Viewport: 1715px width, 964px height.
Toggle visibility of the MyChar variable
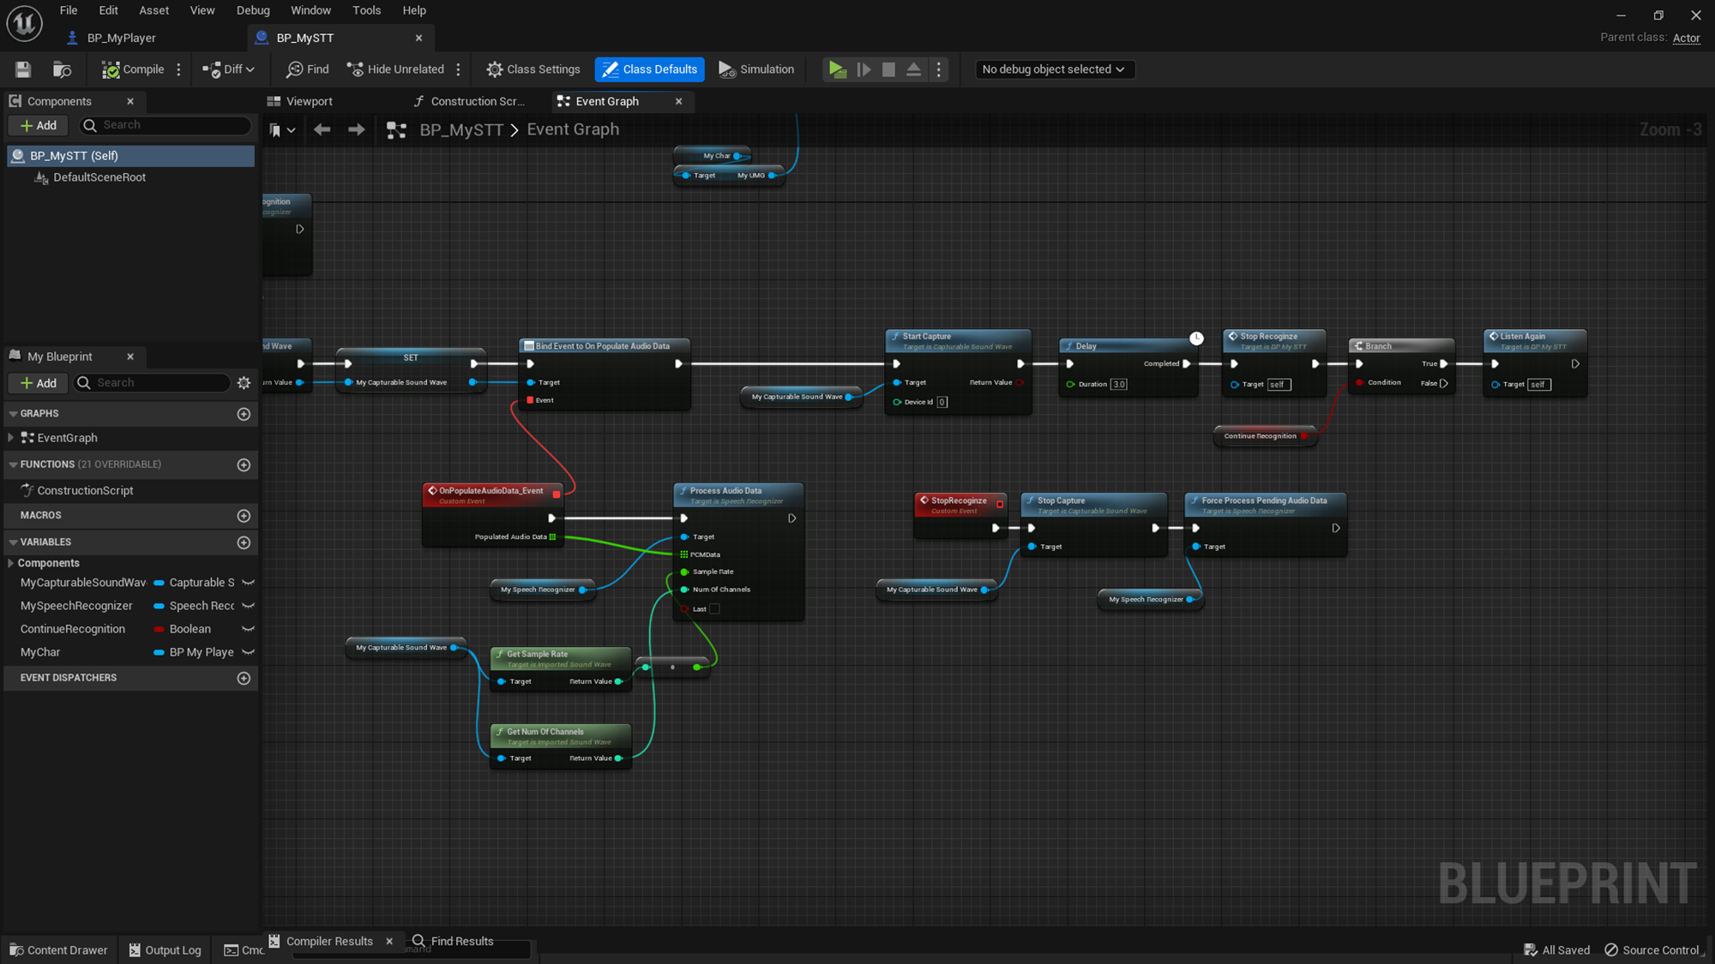point(248,652)
